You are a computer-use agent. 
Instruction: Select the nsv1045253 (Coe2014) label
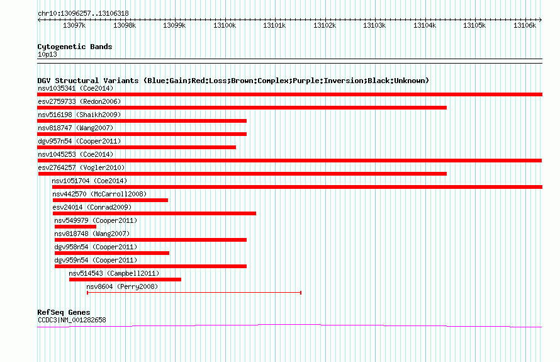tap(76, 154)
